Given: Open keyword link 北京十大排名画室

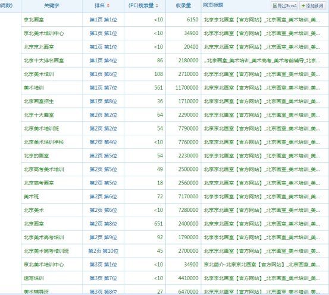Looking at the screenshot, I should (43, 61).
